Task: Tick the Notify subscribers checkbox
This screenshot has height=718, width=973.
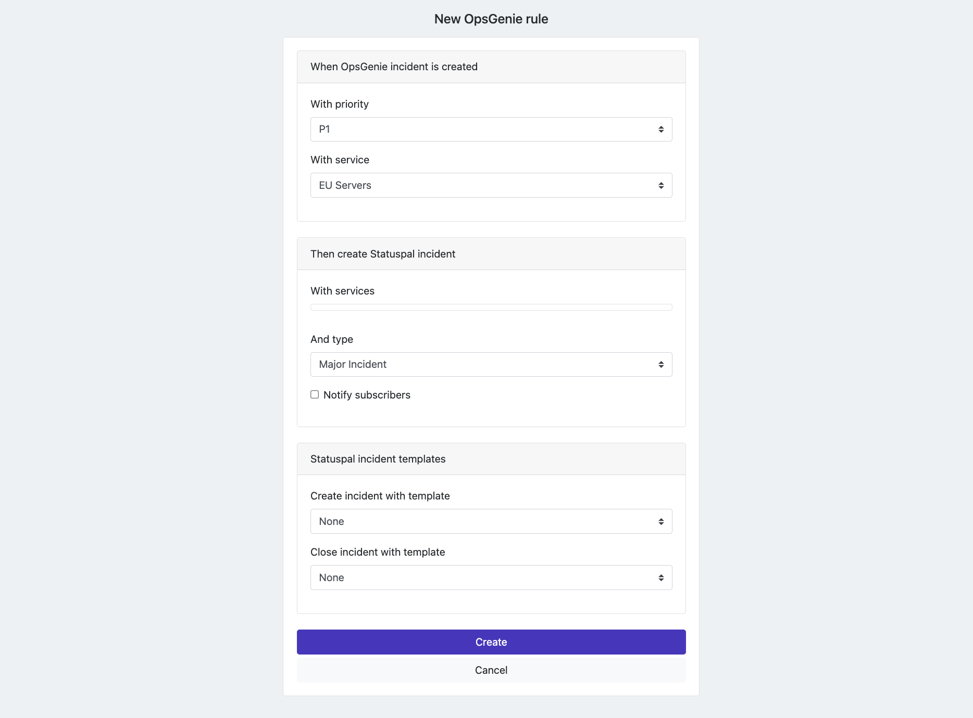Action: point(315,394)
